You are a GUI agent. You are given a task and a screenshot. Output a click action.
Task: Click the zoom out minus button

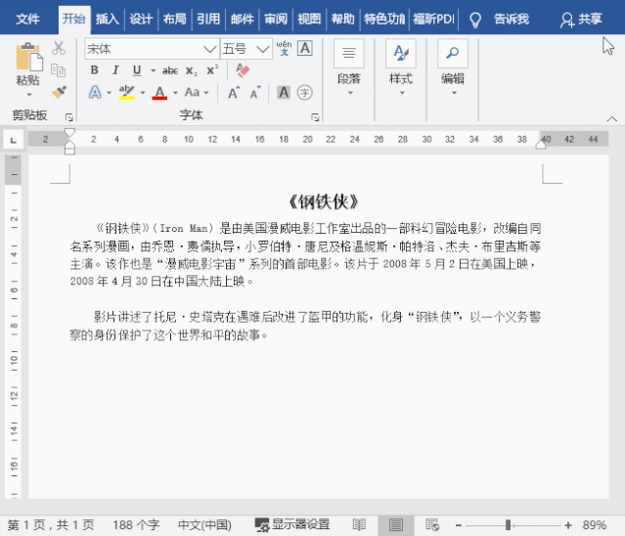point(459,525)
